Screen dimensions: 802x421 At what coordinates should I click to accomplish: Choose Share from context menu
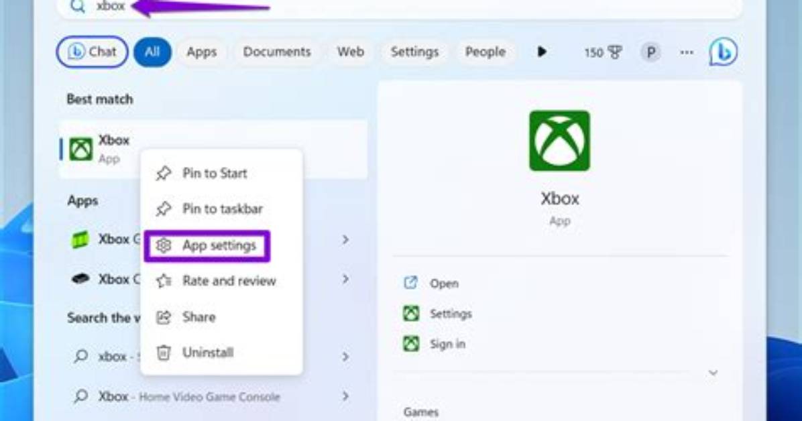tap(221, 317)
